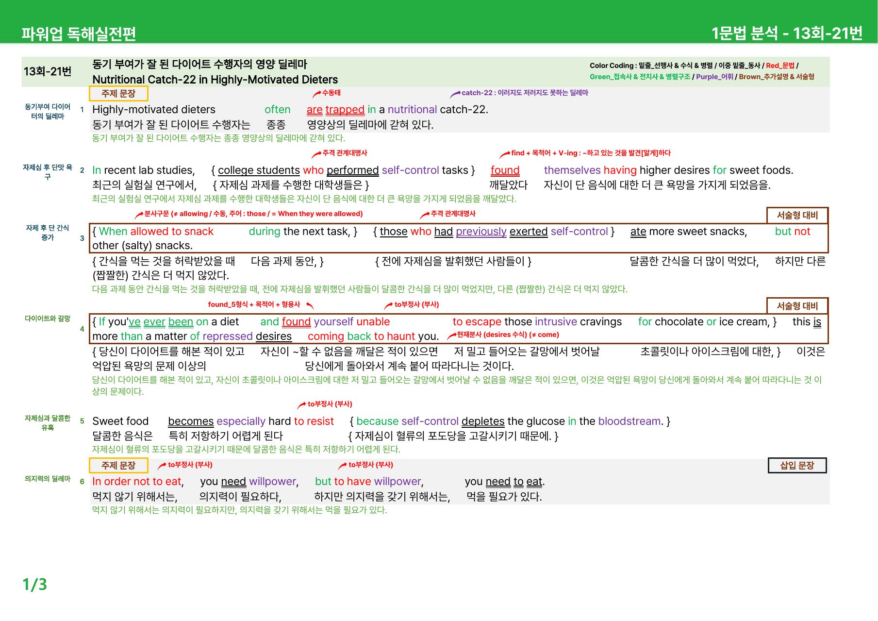Click the '주제 문장' box above sentence 6
Screen dimensions: 878x621
pyautogui.click(x=118, y=465)
